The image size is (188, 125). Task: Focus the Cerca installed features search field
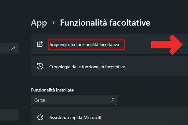click(70, 100)
